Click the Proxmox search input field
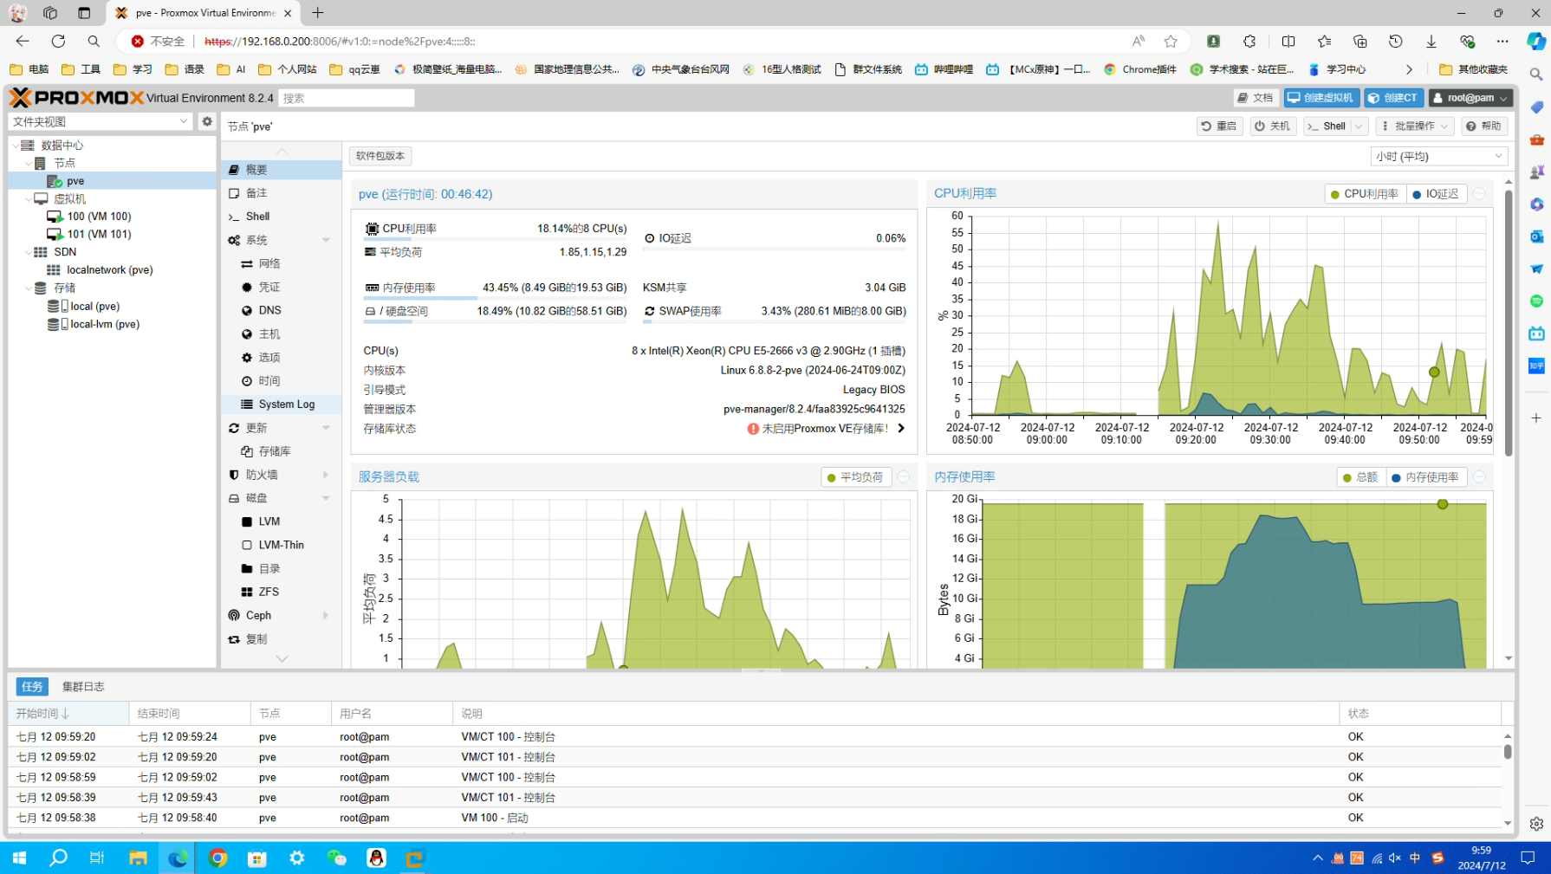The width and height of the screenshot is (1551, 874). click(x=347, y=98)
